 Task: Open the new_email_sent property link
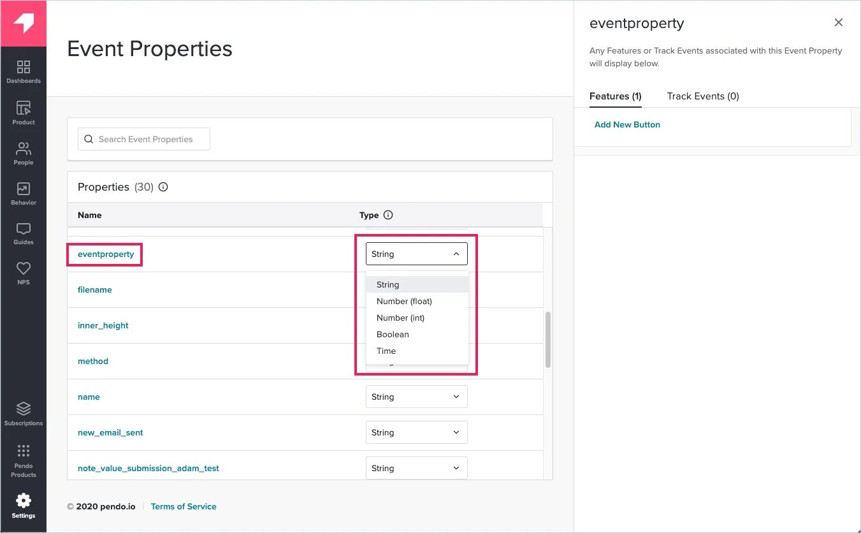click(x=110, y=432)
